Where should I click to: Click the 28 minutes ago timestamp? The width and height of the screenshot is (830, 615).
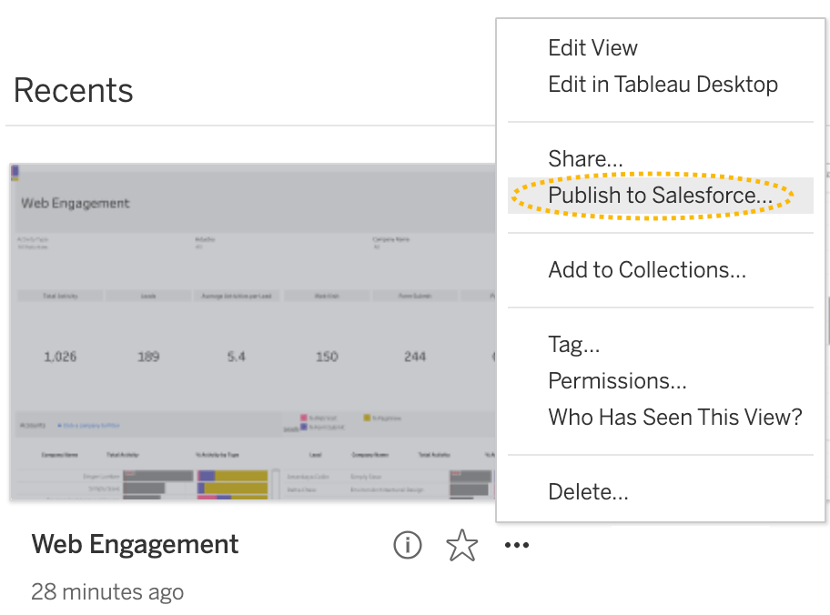click(x=107, y=591)
